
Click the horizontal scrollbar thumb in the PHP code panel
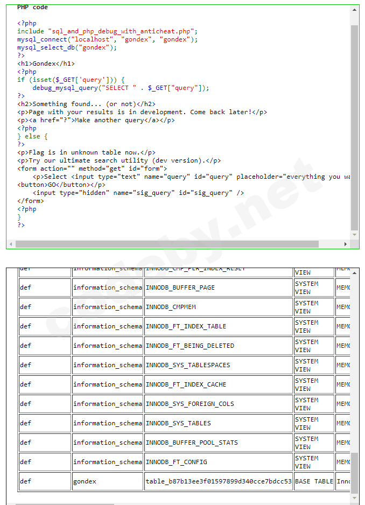click(x=167, y=244)
